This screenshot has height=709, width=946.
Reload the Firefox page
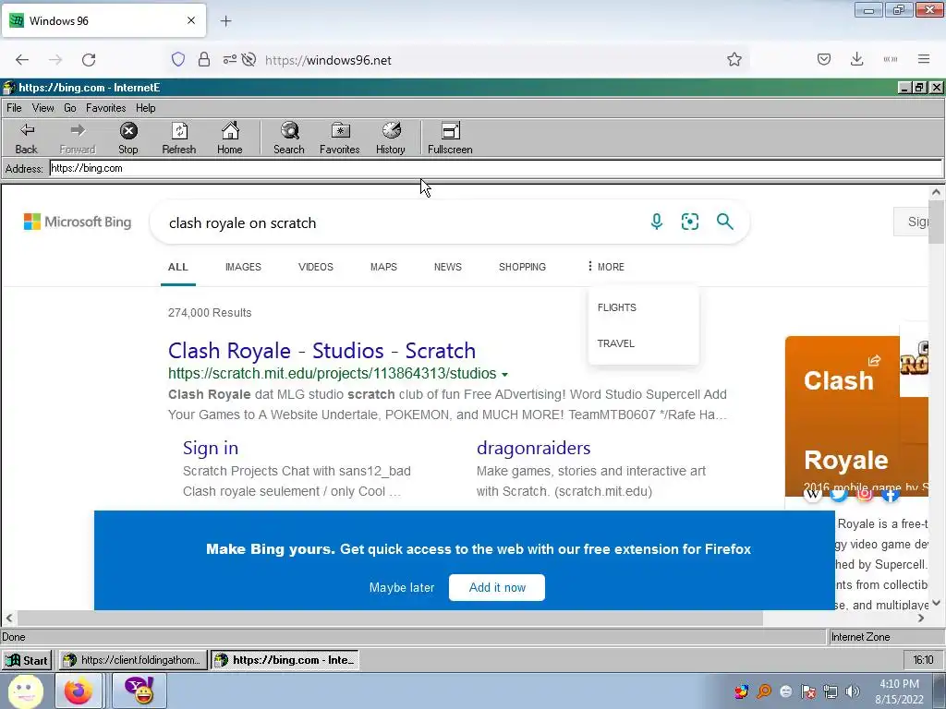pyautogui.click(x=89, y=60)
